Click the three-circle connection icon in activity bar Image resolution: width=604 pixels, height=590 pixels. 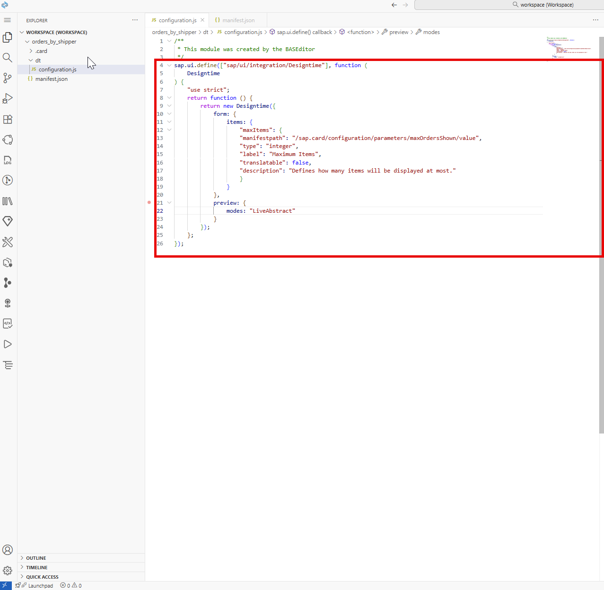(x=8, y=139)
